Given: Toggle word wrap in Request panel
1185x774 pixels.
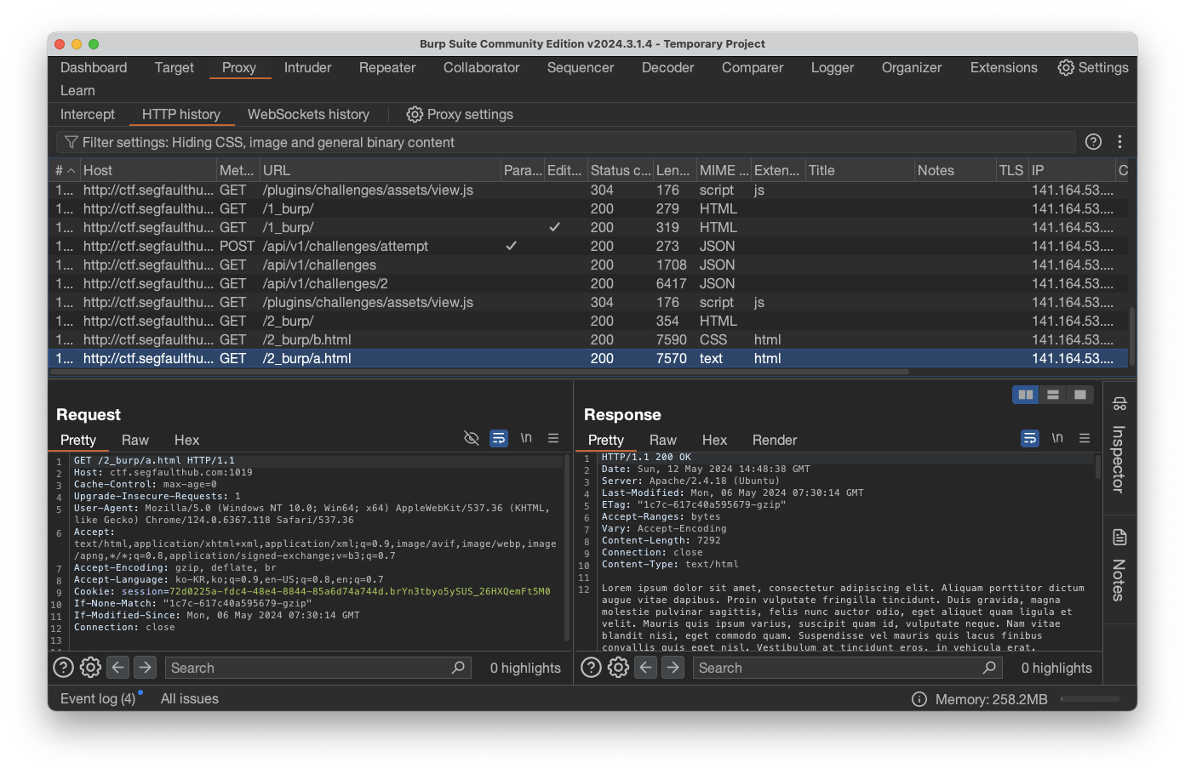Looking at the screenshot, I should [x=499, y=438].
